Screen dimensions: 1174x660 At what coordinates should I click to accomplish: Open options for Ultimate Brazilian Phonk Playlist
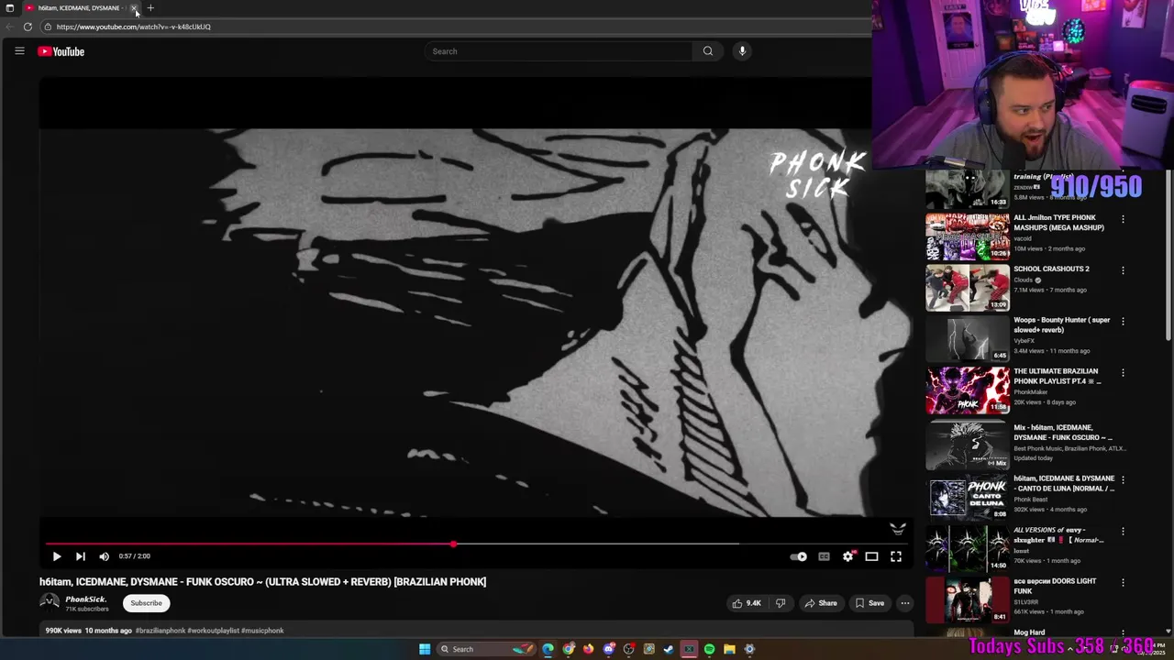[x=1123, y=373]
